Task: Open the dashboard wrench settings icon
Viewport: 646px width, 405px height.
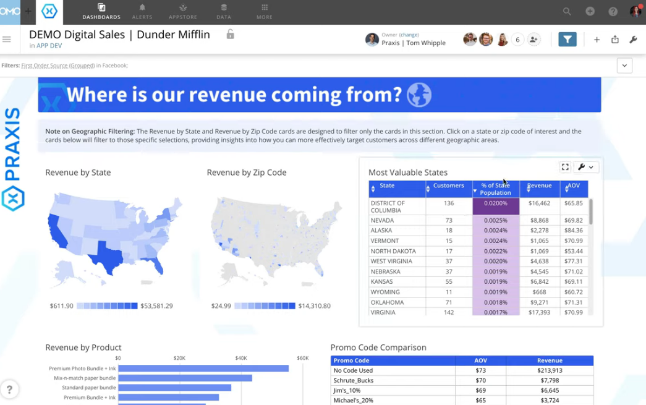Action: point(633,40)
